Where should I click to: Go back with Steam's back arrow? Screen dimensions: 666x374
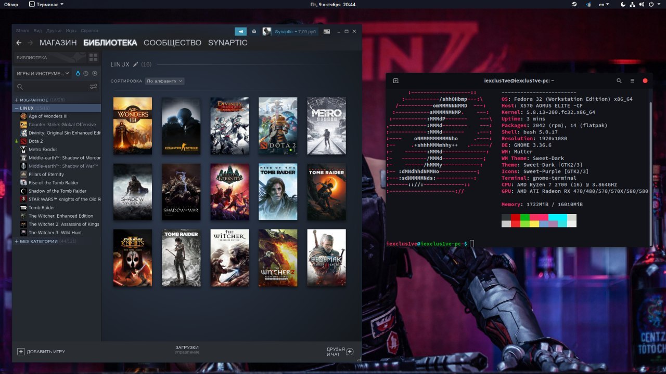tap(19, 43)
